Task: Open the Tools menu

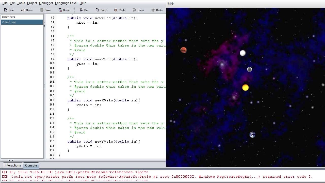Action: [x=21, y=3]
